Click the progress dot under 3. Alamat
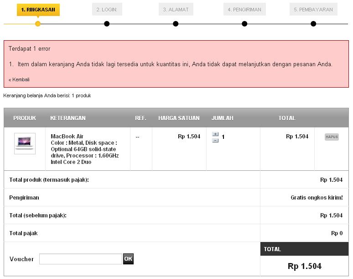 click(x=176, y=24)
